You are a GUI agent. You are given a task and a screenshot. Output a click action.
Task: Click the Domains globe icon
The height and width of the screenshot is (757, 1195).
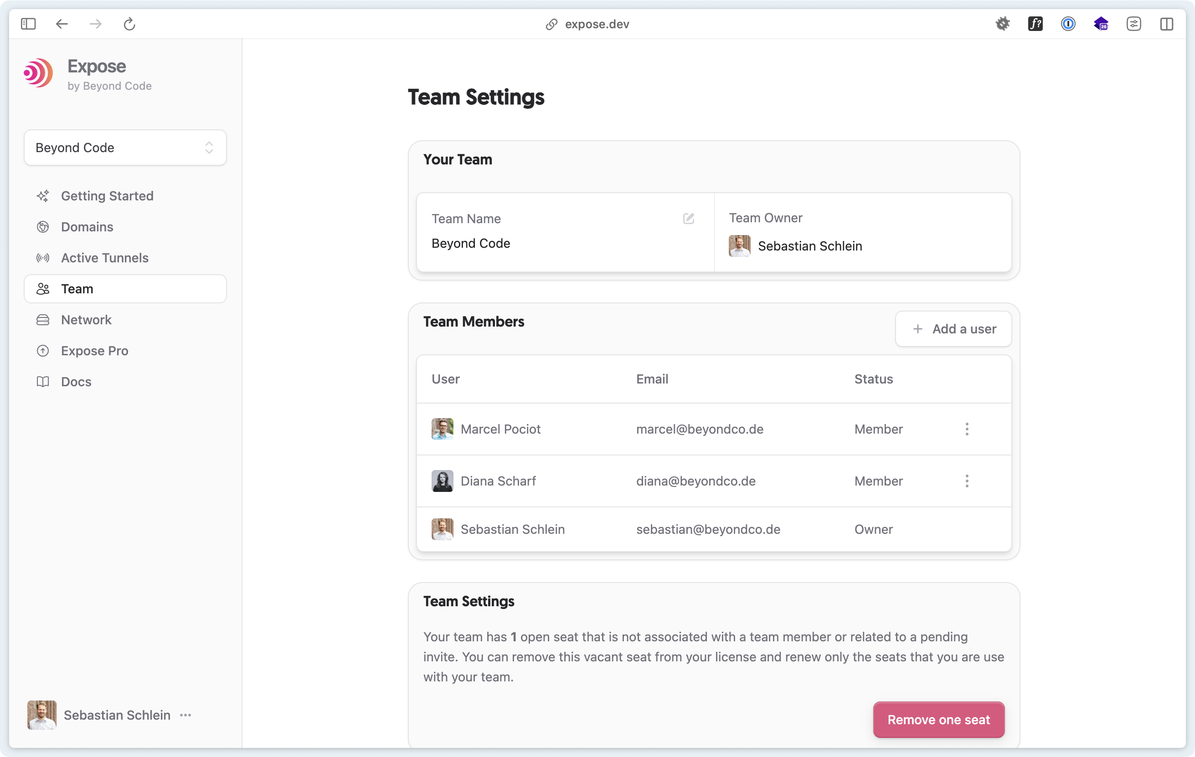(x=43, y=227)
